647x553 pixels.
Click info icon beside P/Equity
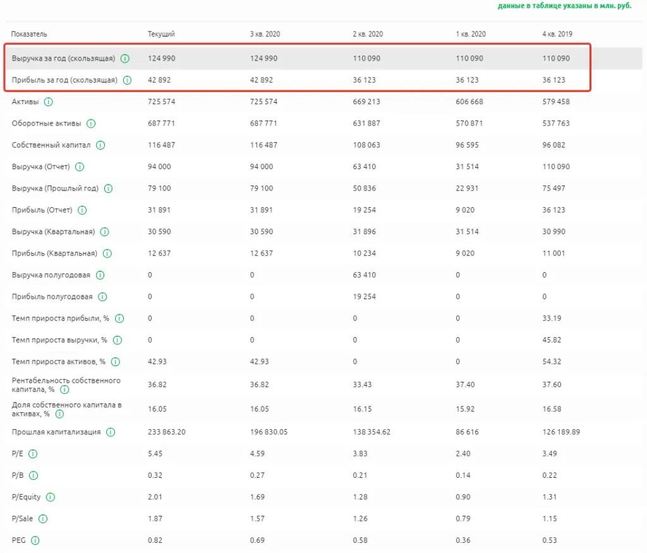click(51, 497)
